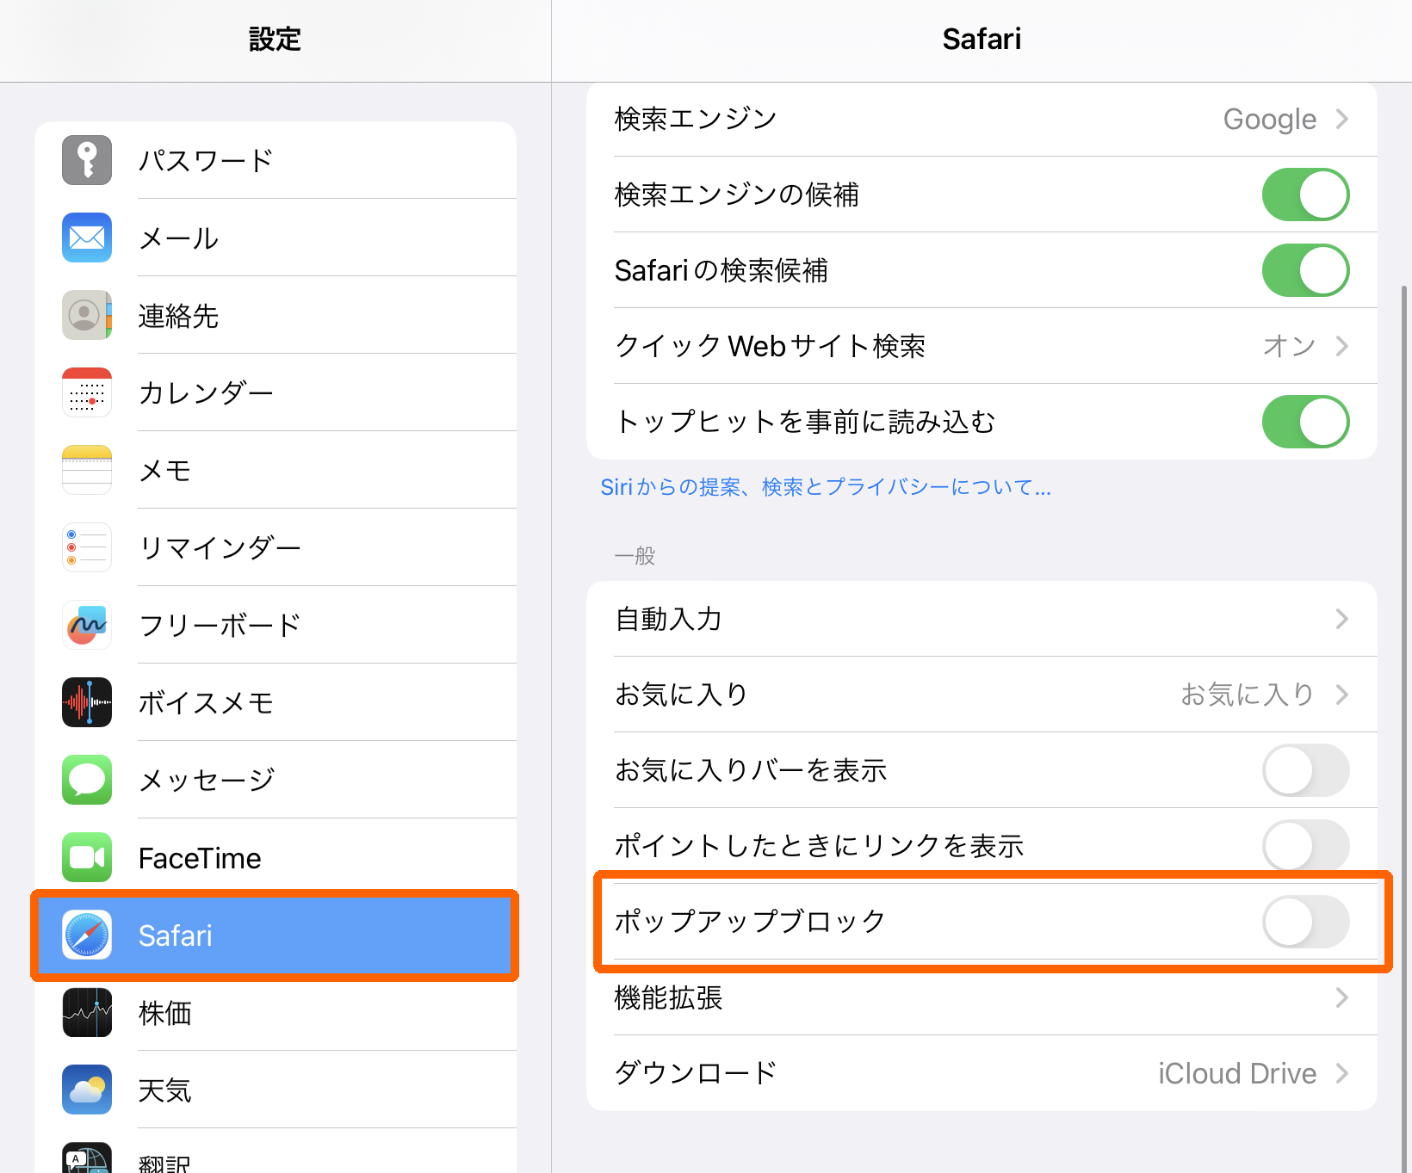Click the right pane vertical scrollbar

click(x=1405, y=602)
